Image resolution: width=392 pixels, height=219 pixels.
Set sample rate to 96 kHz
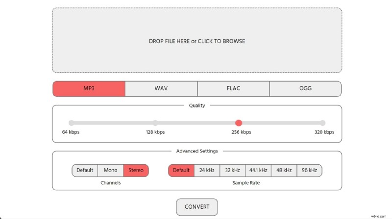309,171
